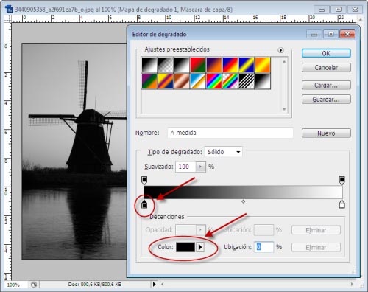
Task: Open the Suavizado slider arrow
Action: click(x=201, y=167)
